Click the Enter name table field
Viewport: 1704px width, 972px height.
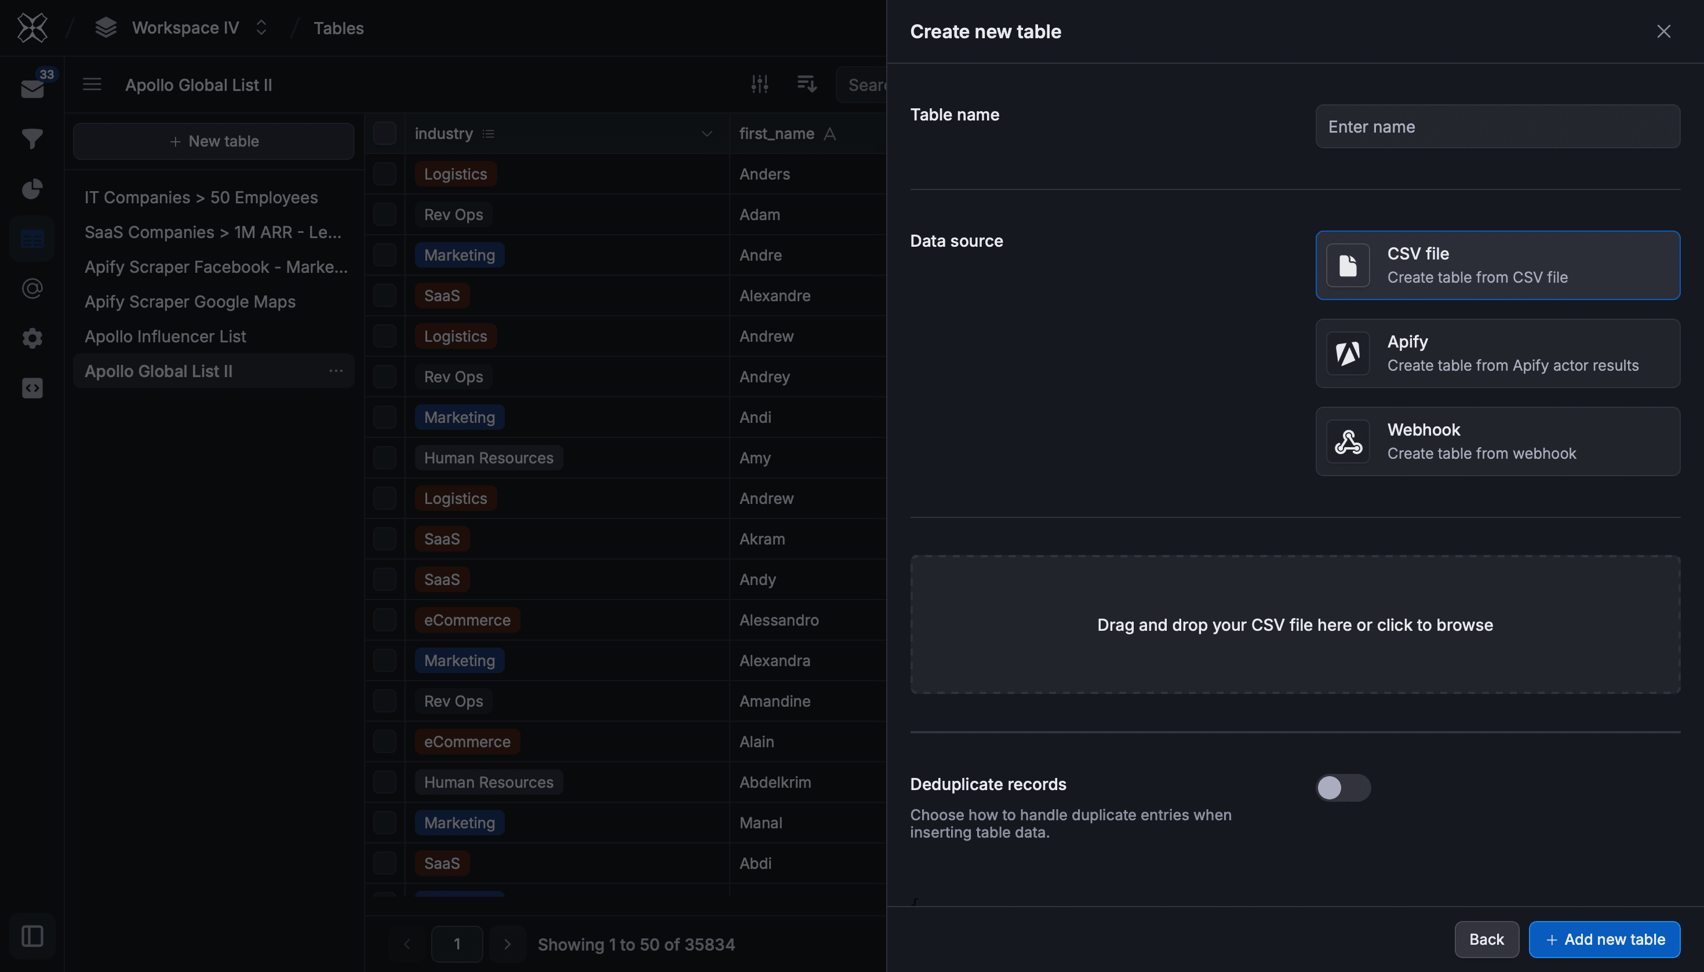(1497, 127)
